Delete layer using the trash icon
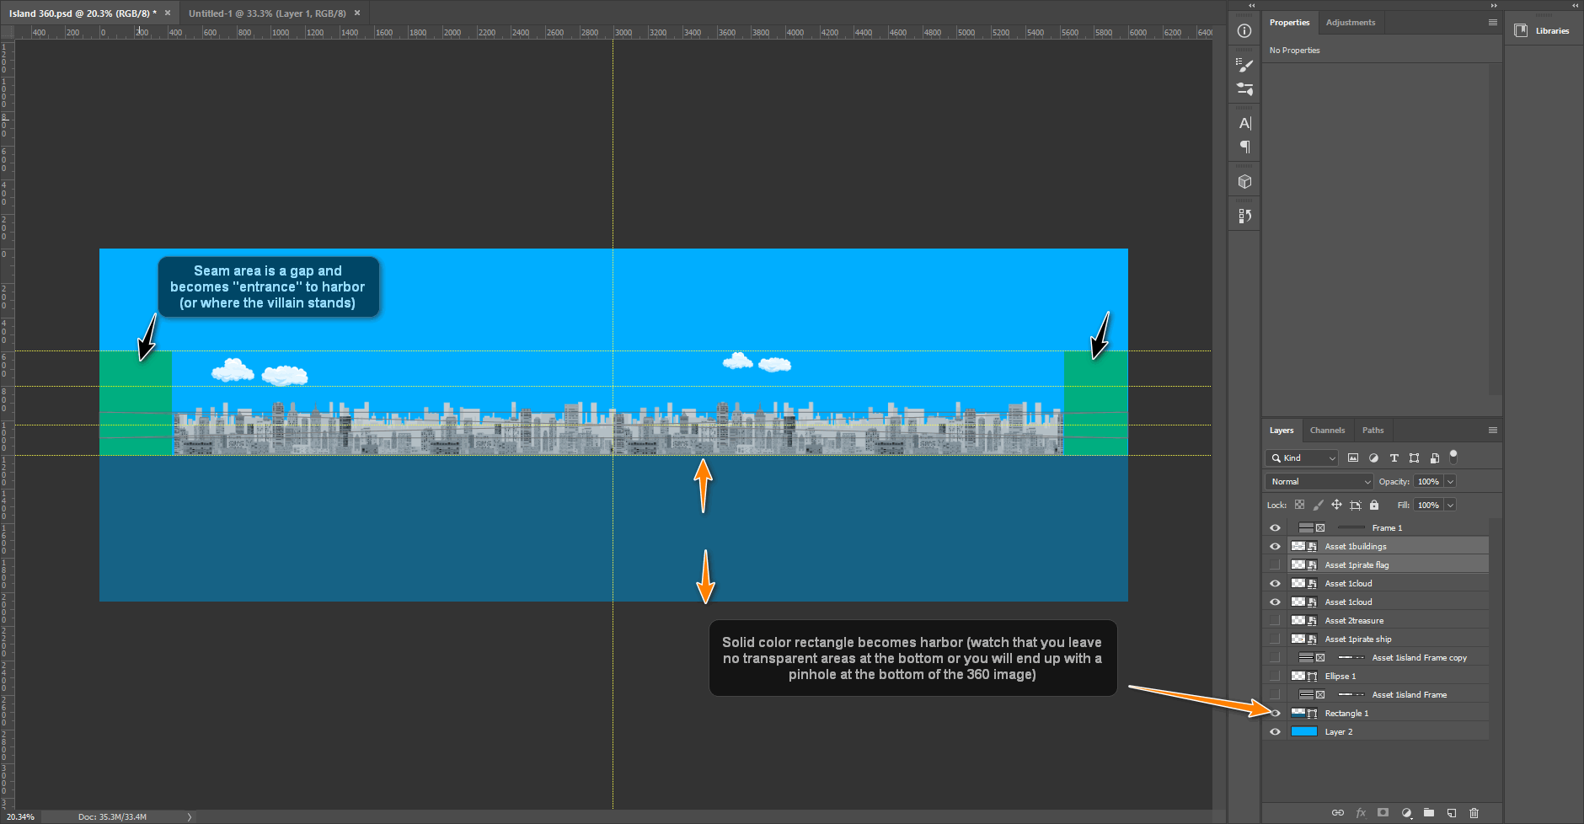Image resolution: width=1584 pixels, height=824 pixels. [1474, 813]
